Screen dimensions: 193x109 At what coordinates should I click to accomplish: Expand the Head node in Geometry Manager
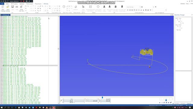tap(176, 18)
